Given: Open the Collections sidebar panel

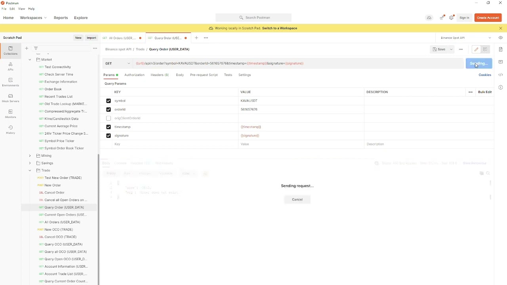Looking at the screenshot, I should pos(10,50).
